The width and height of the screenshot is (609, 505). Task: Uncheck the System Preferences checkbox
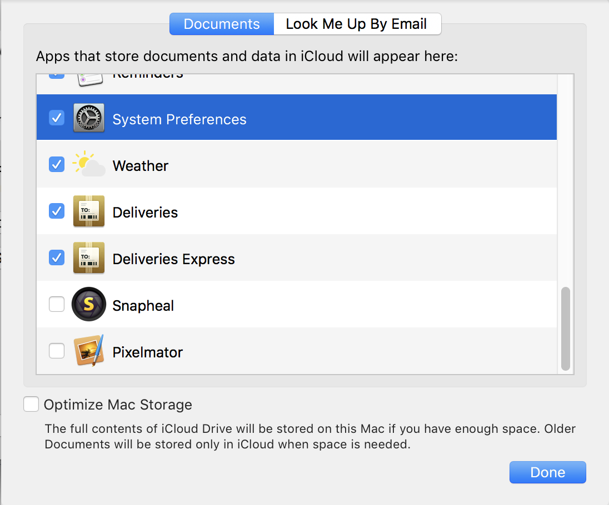57,118
